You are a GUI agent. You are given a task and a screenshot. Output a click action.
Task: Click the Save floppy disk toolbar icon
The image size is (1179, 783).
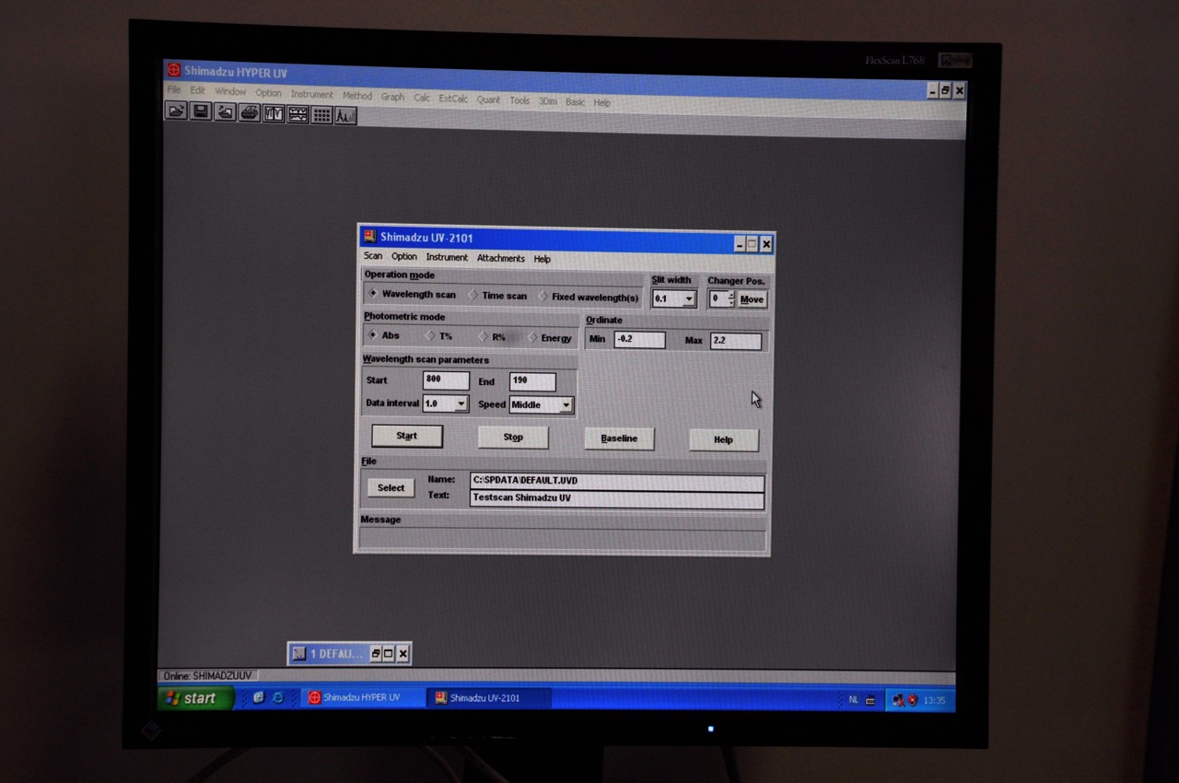coord(200,111)
